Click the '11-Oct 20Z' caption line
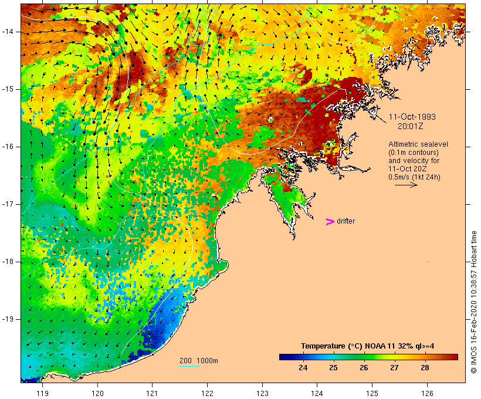481x399 pixels. point(407,169)
